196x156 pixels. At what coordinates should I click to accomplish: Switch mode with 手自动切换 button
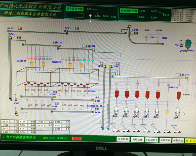coord(151,140)
